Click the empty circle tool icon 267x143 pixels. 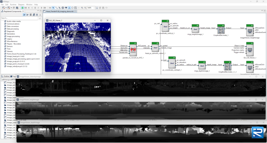pyautogui.click(x=72, y=8)
